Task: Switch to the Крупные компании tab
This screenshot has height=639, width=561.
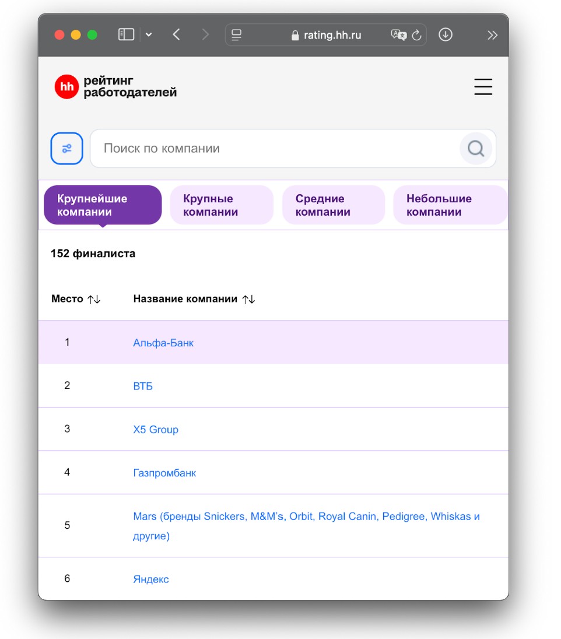Action: pyautogui.click(x=221, y=205)
